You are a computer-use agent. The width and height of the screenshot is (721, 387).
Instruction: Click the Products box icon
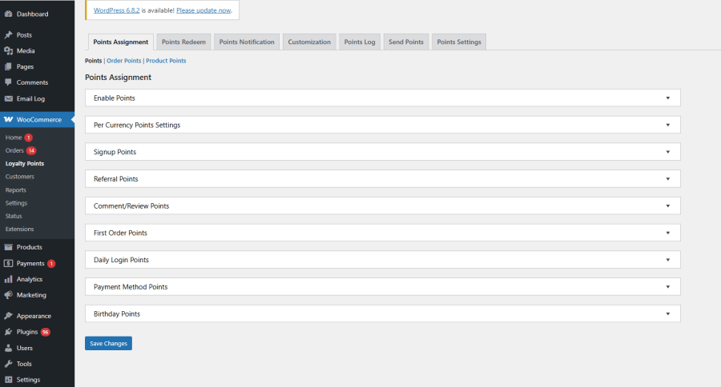click(8, 247)
